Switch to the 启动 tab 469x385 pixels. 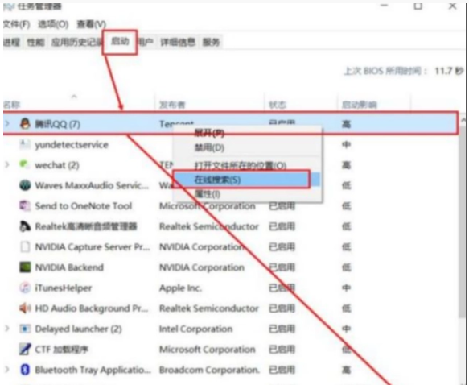tap(120, 41)
